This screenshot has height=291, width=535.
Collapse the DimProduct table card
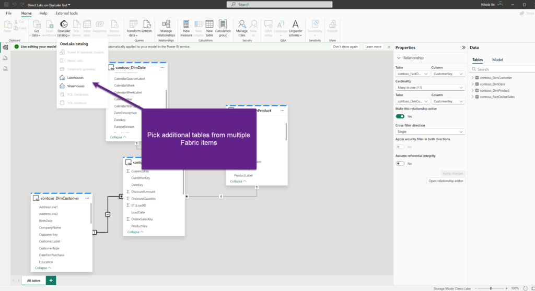(x=238, y=181)
